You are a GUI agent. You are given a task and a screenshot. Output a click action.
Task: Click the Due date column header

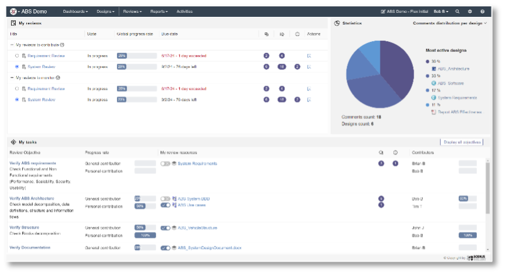click(169, 34)
